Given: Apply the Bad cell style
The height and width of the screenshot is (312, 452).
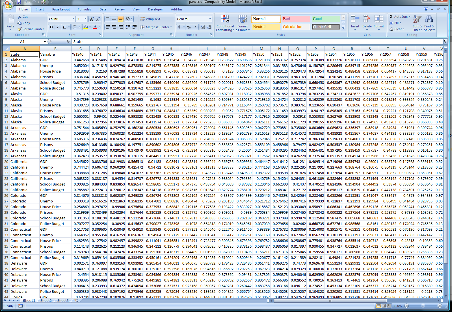Looking at the screenshot, I should (x=296, y=19).
